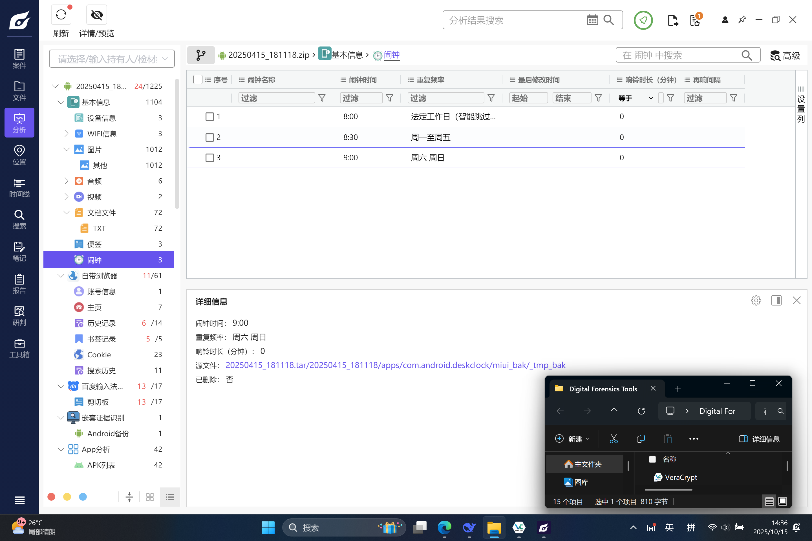Select the 便签 tree item

[95, 244]
